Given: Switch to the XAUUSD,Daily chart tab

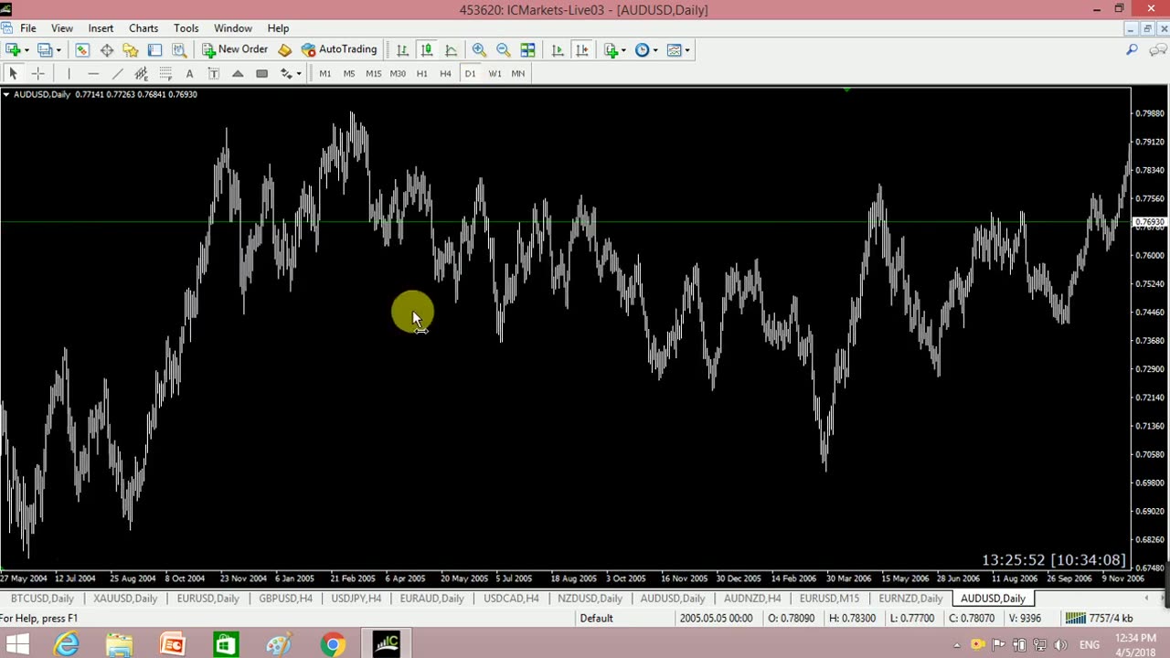Looking at the screenshot, I should point(125,599).
